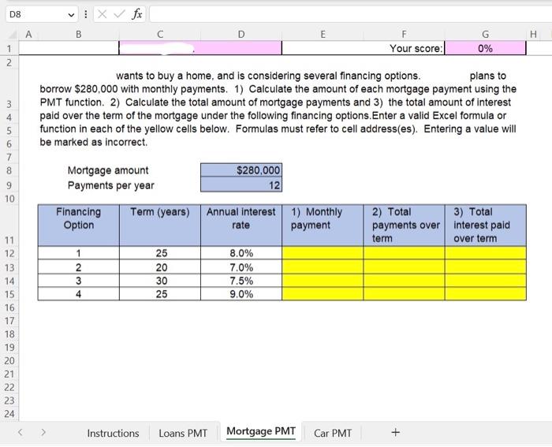
Task: Select column G header
Action: coord(485,34)
